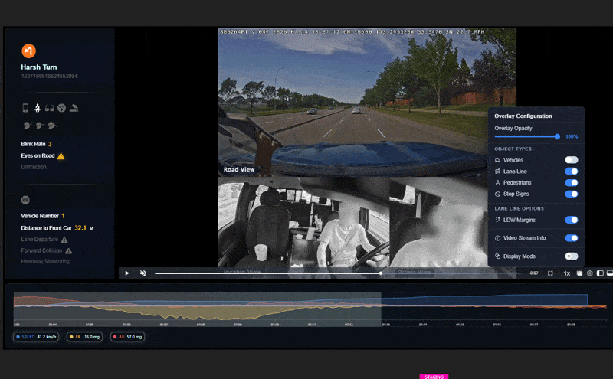613x379 pixels.
Task: Click Distance to Front Car 32.1 value
Action: 80,228
